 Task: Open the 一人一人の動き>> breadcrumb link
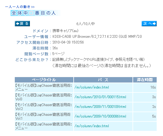[x=20, y=7]
